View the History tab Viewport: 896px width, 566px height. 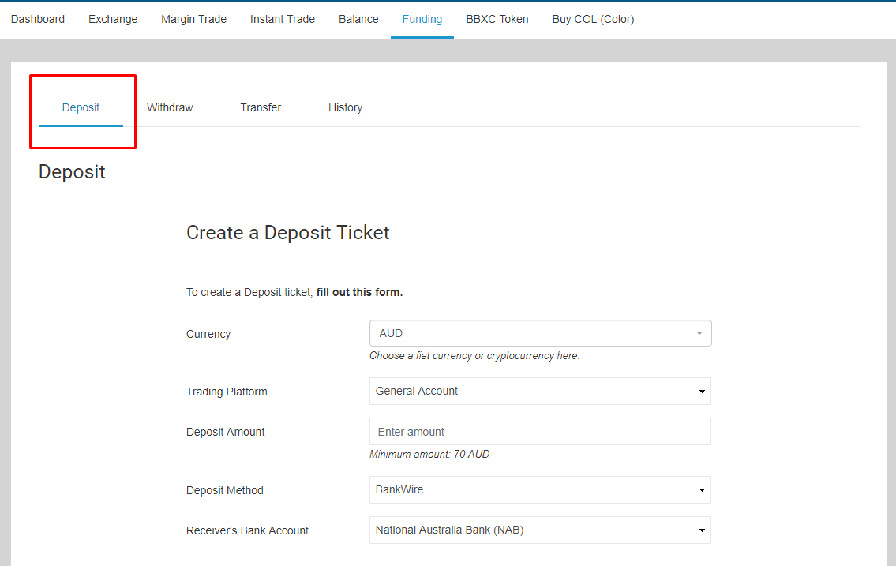pos(345,107)
